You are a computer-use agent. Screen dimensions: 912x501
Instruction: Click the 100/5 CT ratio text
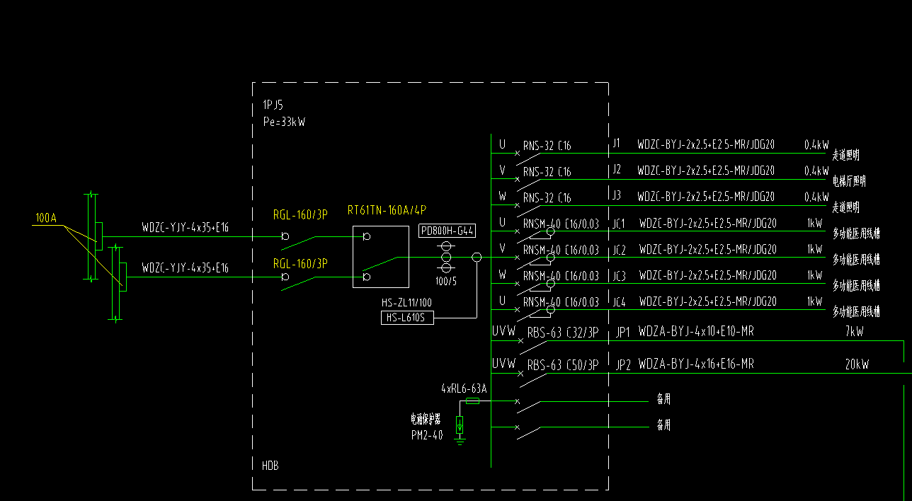pos(446,281)
